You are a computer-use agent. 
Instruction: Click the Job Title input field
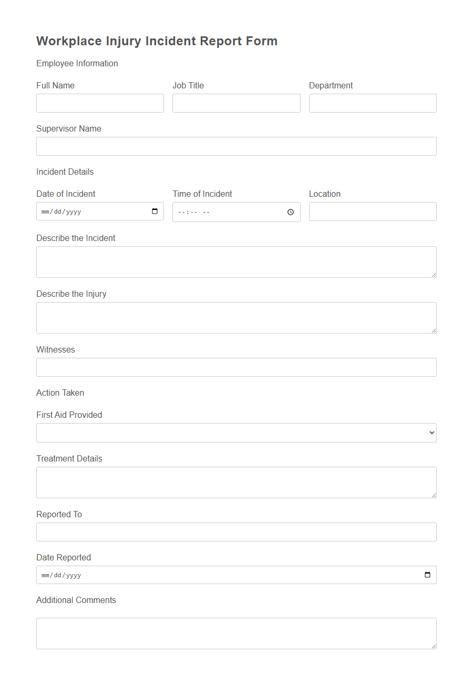[236, 103]
